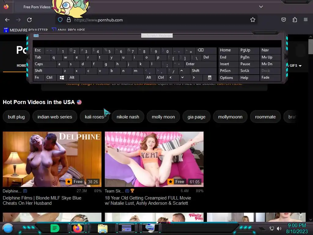Viewport: 313px width, 235px height.
Task: Open the tracking protection shield icon
Action: tap(60, 20)
